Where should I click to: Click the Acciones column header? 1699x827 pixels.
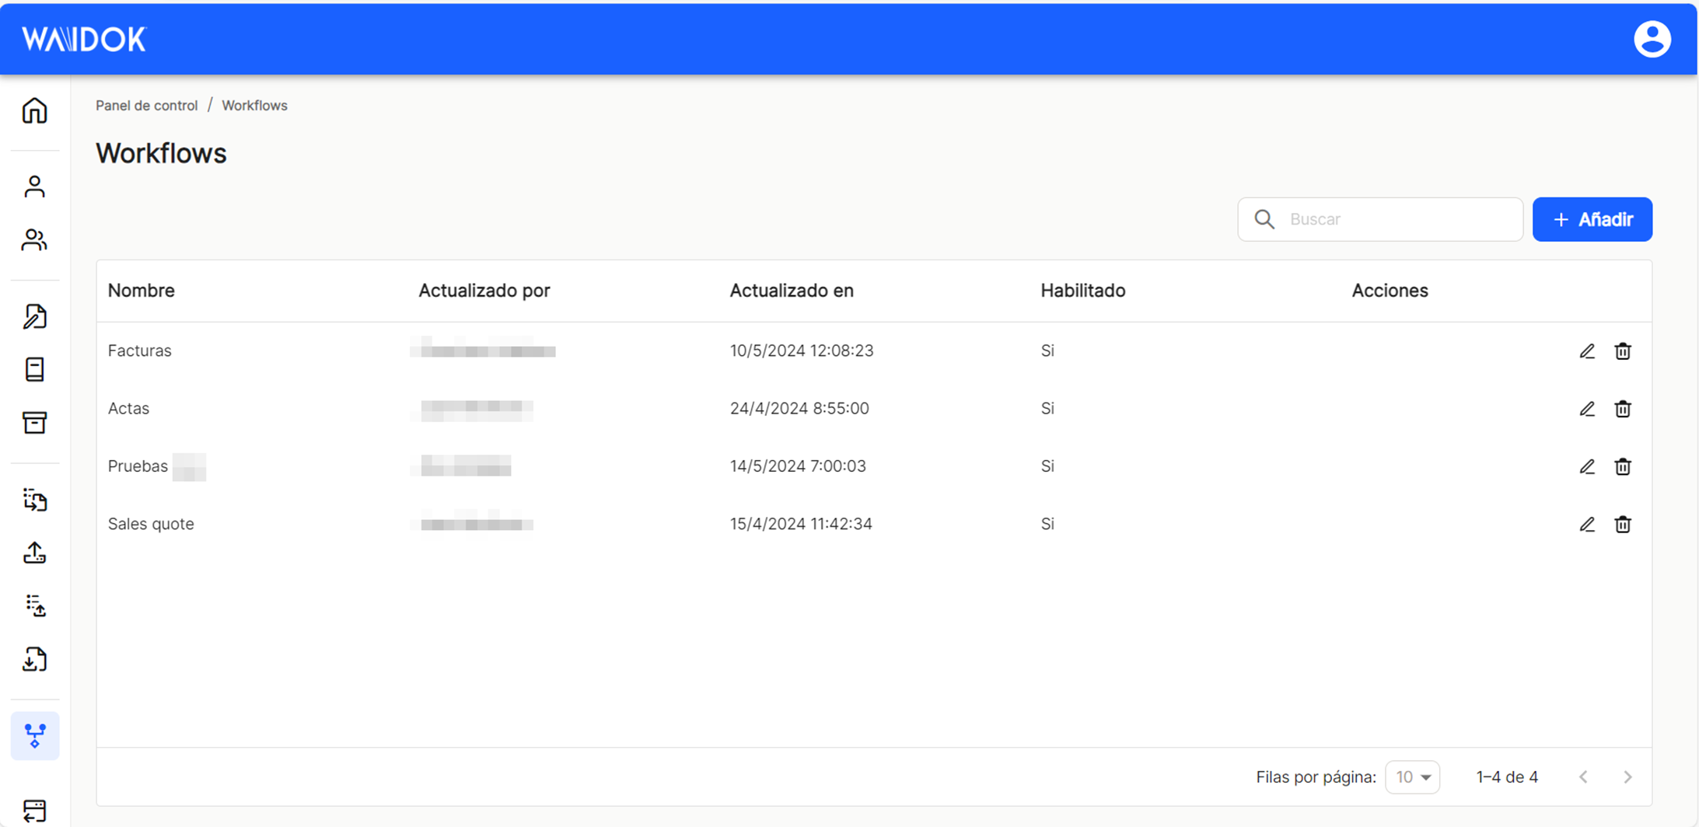[x=1390, y=291]
